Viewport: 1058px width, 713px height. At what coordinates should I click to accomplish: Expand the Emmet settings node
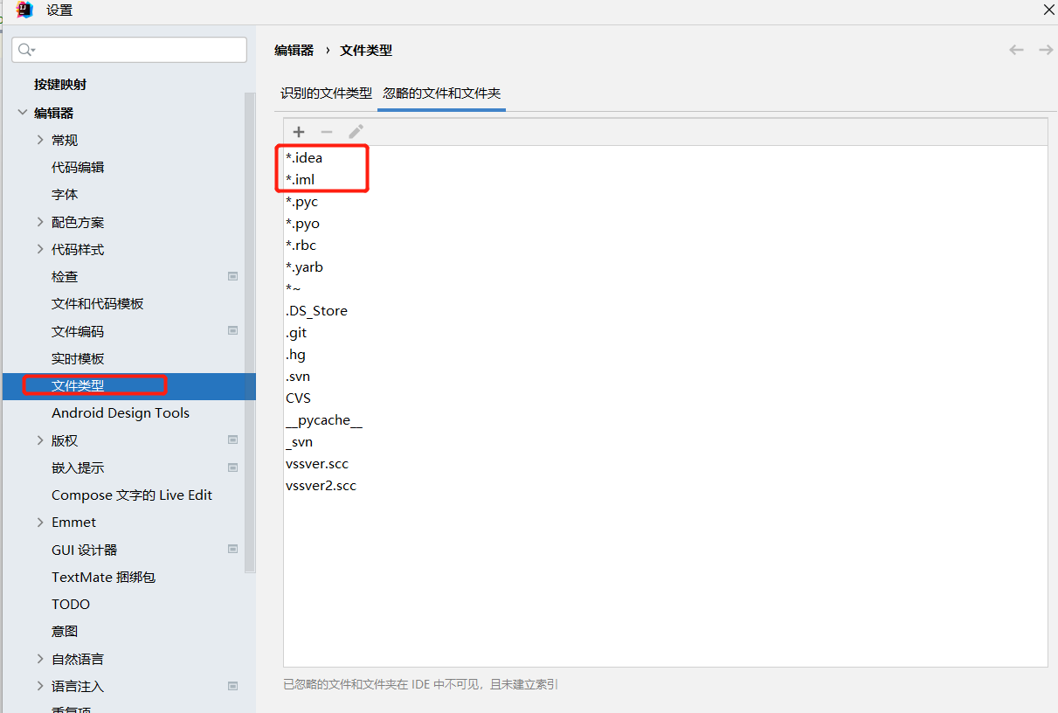[40, 522]
